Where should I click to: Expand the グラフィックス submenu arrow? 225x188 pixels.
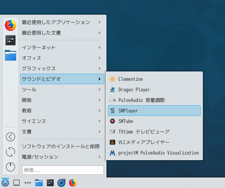(100, 68)
